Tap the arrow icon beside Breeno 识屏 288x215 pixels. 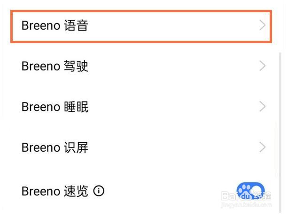(x=263, y=147)
